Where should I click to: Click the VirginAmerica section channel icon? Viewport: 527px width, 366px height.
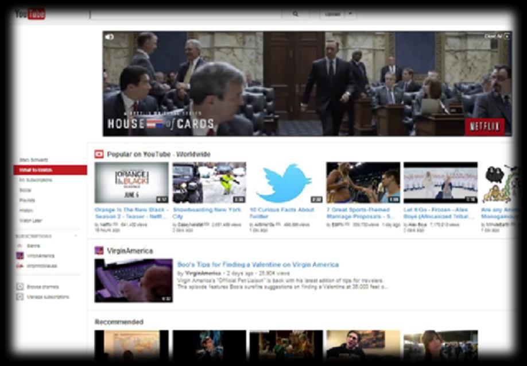coord(99,251)
